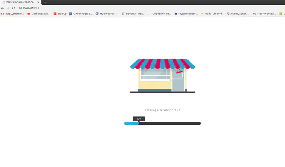This screenshot has width=285, height=167.
Task: Open the Plans | CloudFlare bookmark
Action: [212, 14]
